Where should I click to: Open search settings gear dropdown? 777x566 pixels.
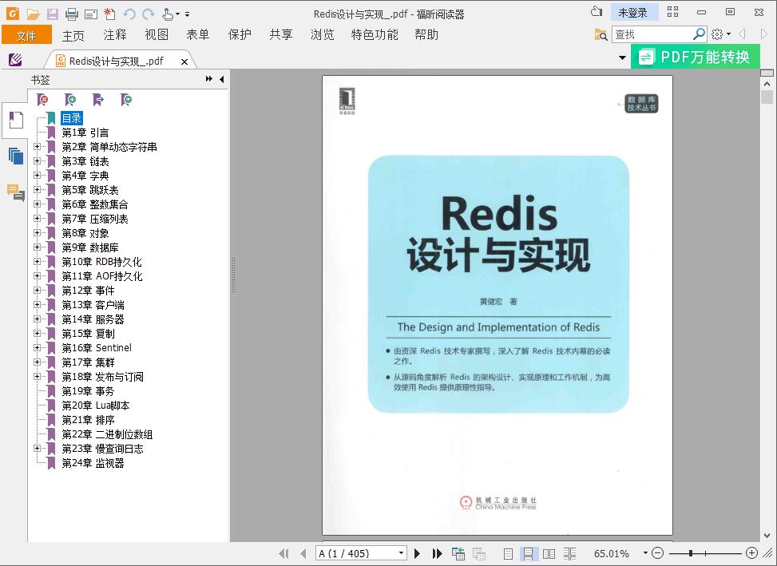(x=720, y=34)
